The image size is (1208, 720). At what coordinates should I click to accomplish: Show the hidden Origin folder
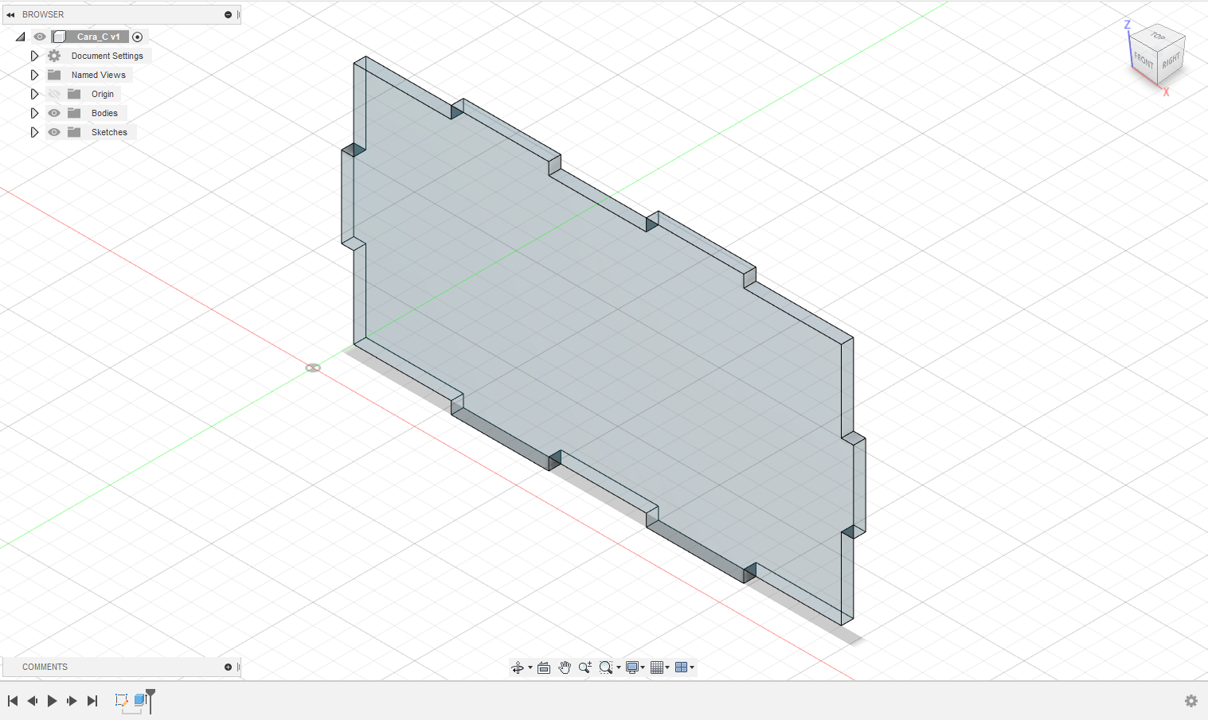click(x=54, y=94)
